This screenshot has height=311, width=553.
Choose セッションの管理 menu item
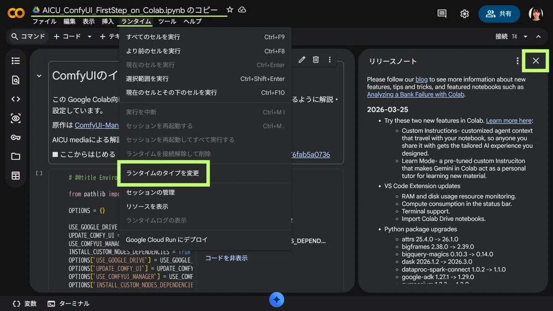point(206,193)
